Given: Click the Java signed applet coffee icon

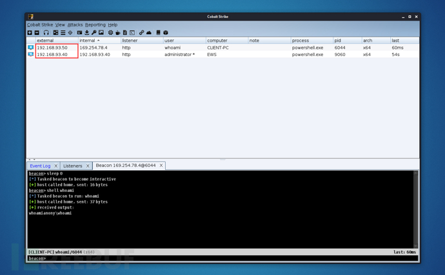Looking at the screenshot, I should [118, 33].
